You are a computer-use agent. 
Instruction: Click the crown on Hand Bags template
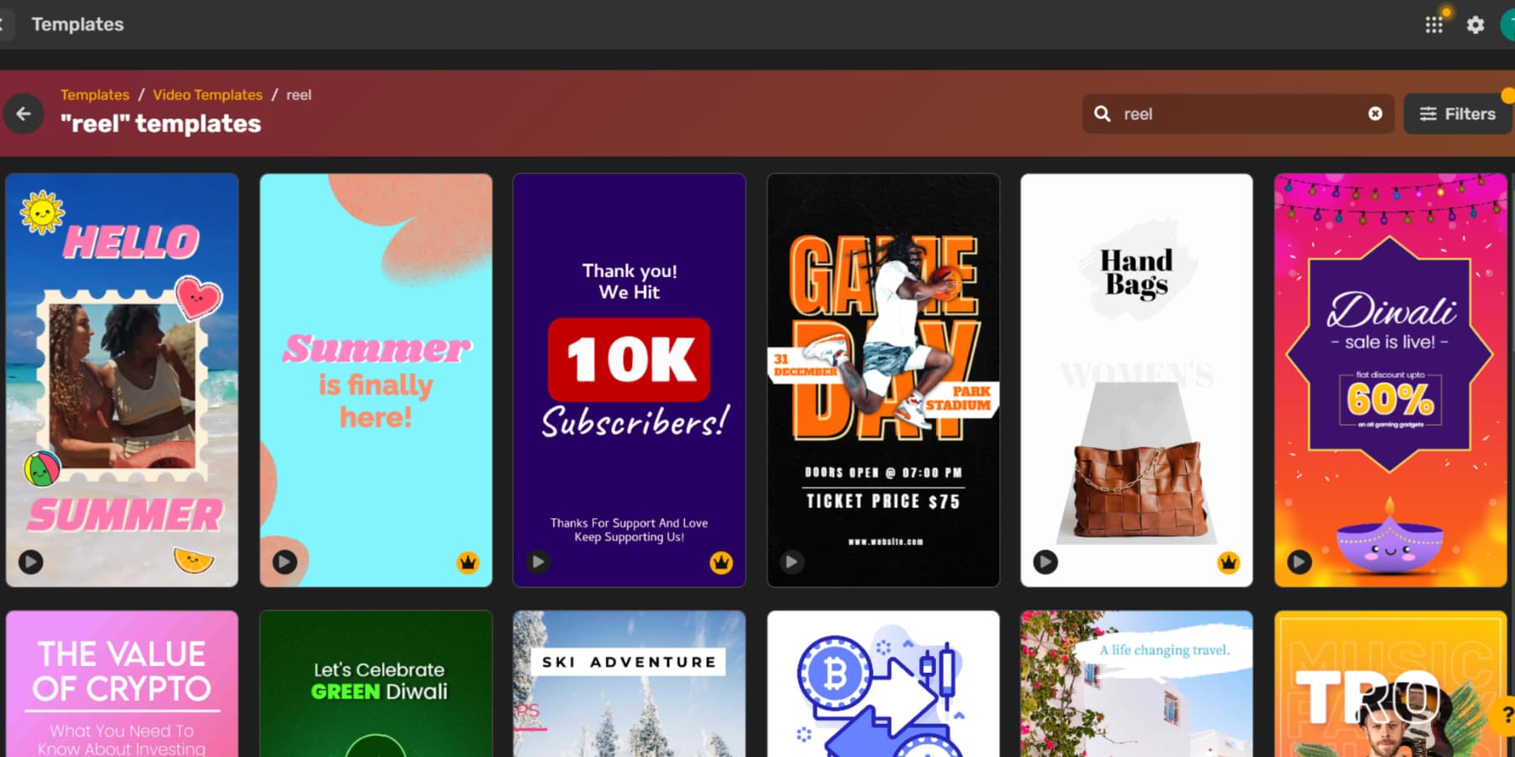[x=1230, y=563]
